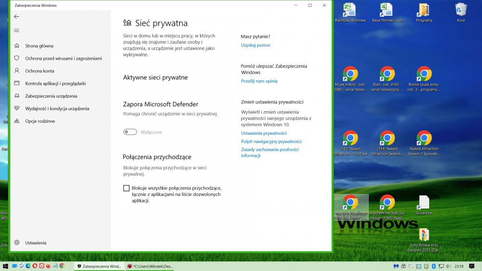Select Baza filmów i gier icon
Image resolution: width=482 pixels, height=271 pixels.
(387, 13)
